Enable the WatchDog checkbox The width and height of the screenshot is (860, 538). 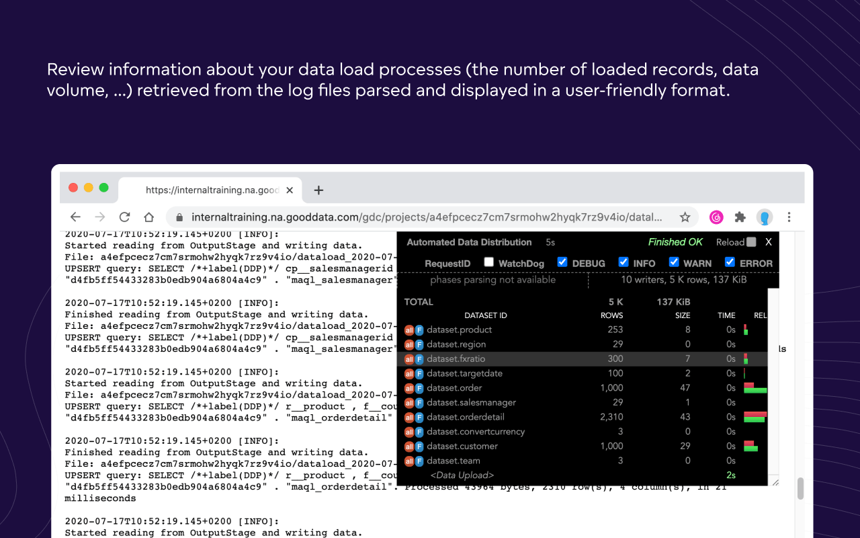point(488,262)
